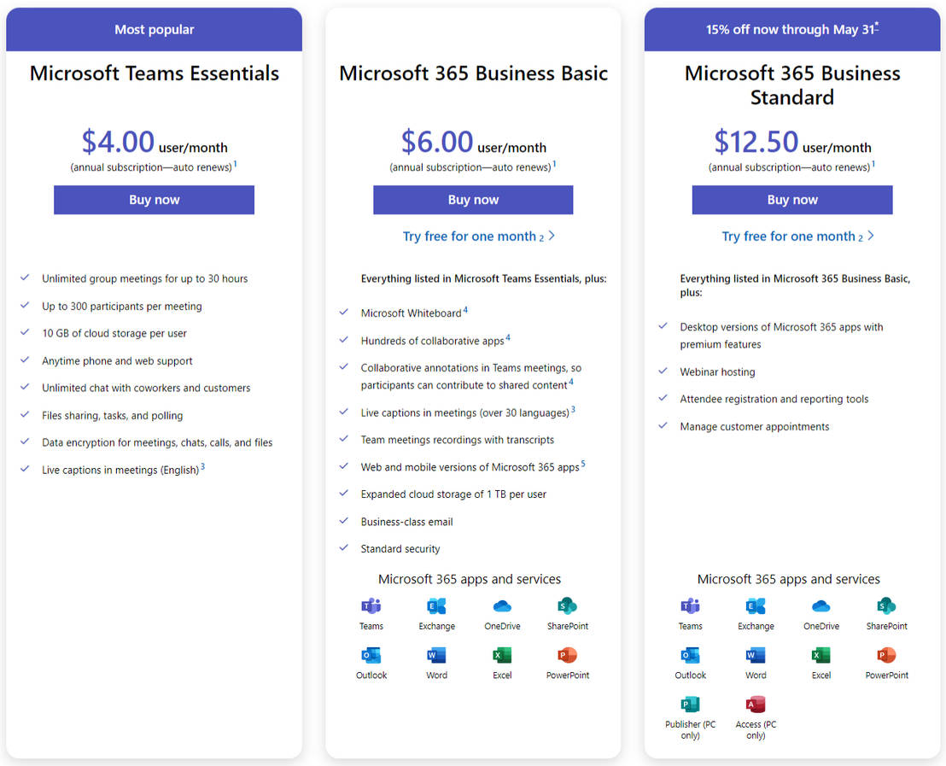Click Buy now for Microsoft 365 Business Basic
The height and width of the screenshot is (766, 946).
[473, 200]
